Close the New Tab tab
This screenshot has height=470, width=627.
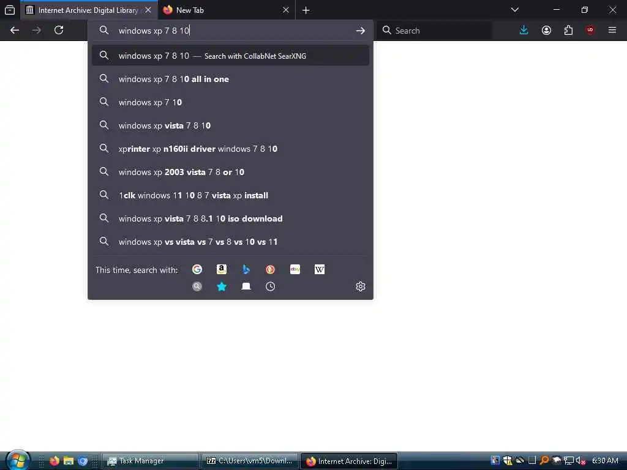pos(285,10)
